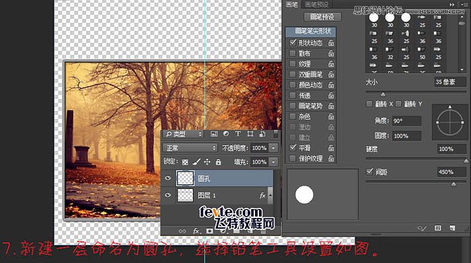
Task: Select type layer filter 'T' icon
Action: 238,134
